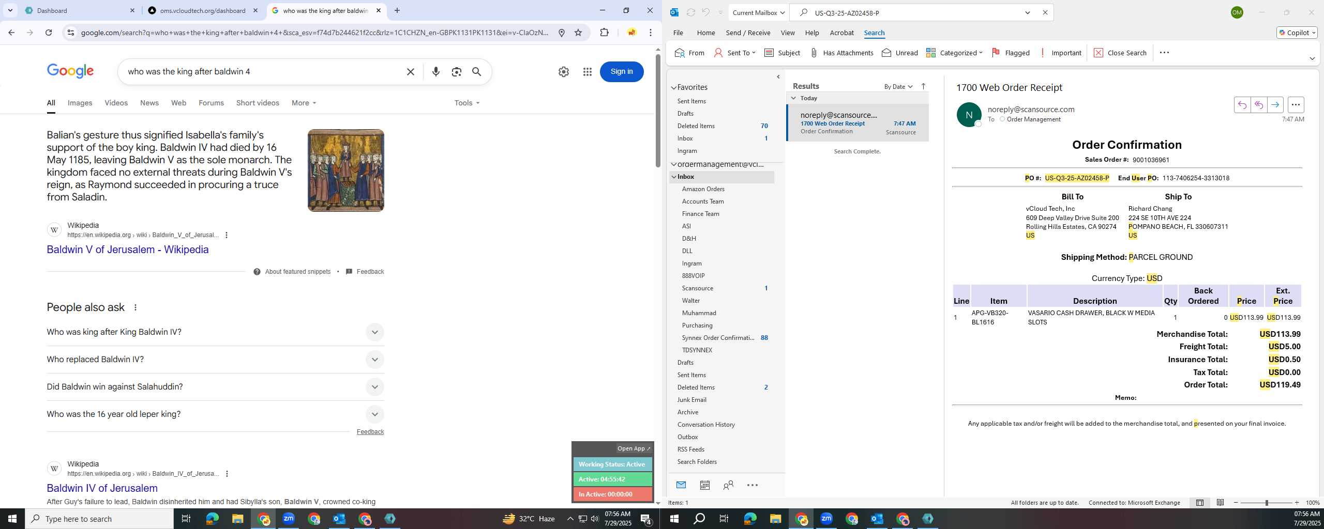This screenshot has width=1324, height=529.
Task: Switch to reading view in Outlook status bar
Action: (x=1220, y=502)
